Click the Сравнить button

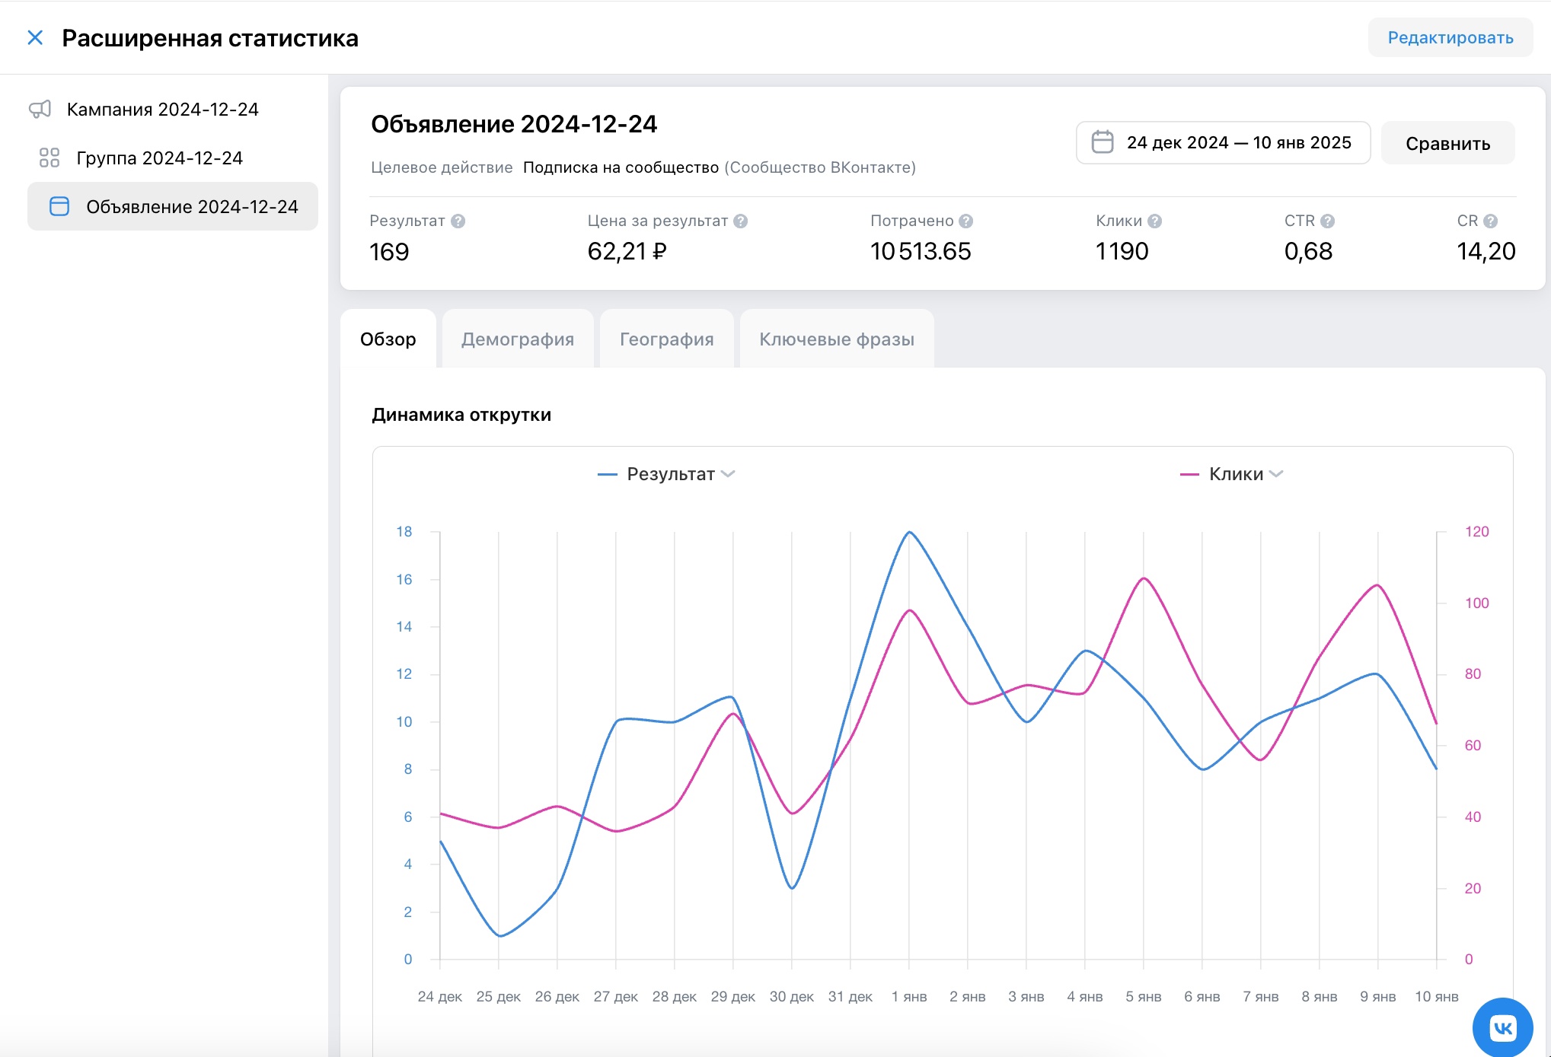pos(1447,143)
